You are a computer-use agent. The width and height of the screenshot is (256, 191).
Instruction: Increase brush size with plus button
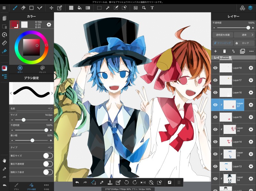pos(51,120)
